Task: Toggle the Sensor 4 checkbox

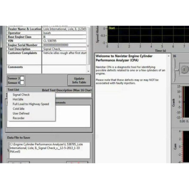Action: (22, 83)
